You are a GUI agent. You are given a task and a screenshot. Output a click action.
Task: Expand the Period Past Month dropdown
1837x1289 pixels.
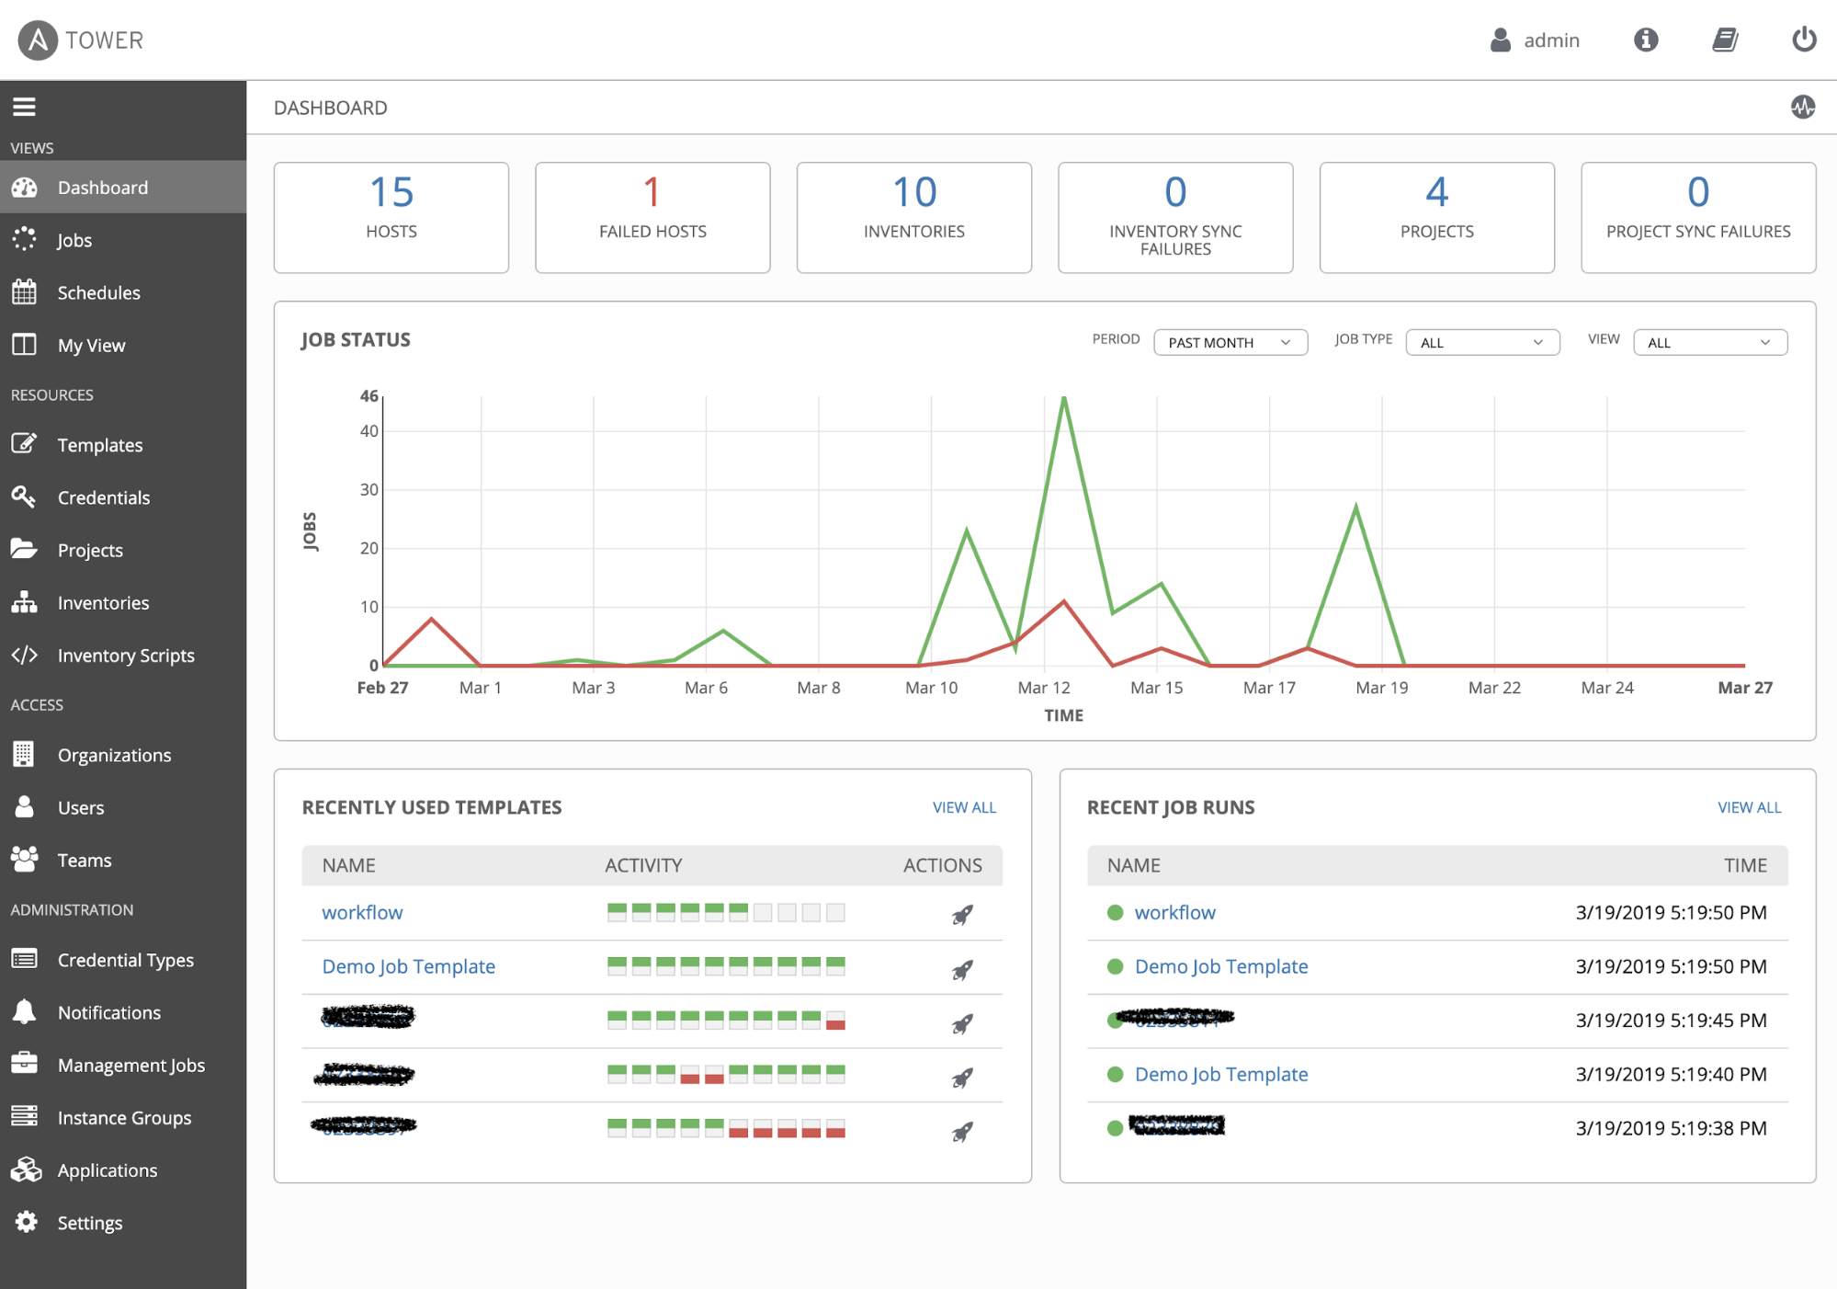click(x=1230, y=342)
